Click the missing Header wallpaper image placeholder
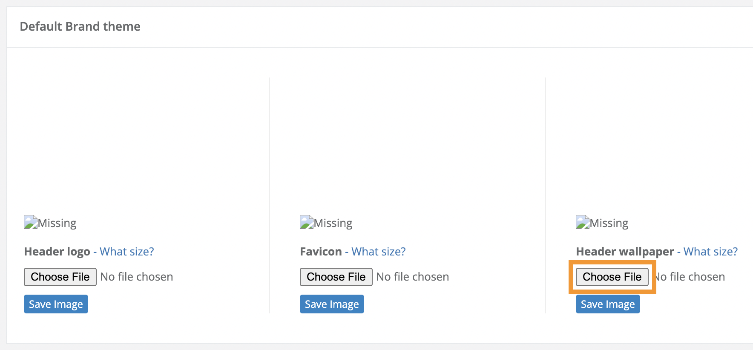Image resolution: width=753 pixels, height=350 pixels. 602,222
